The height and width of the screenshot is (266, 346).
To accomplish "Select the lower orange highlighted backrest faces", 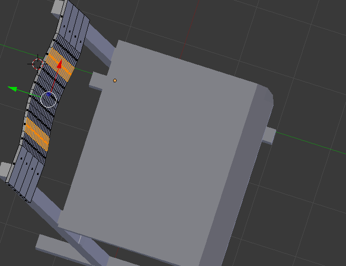I will pos(37,134).
